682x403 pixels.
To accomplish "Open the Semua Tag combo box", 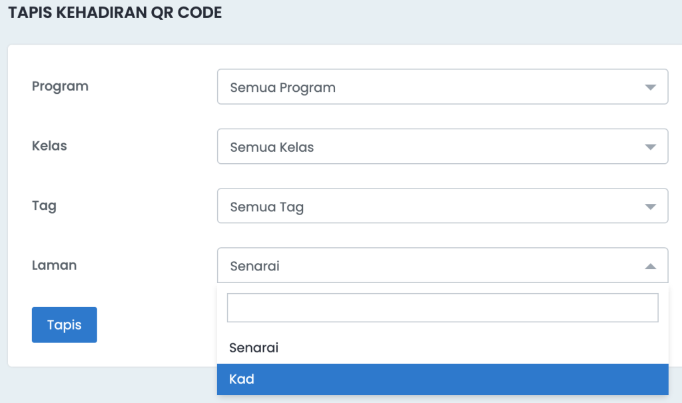I will 442,206.
